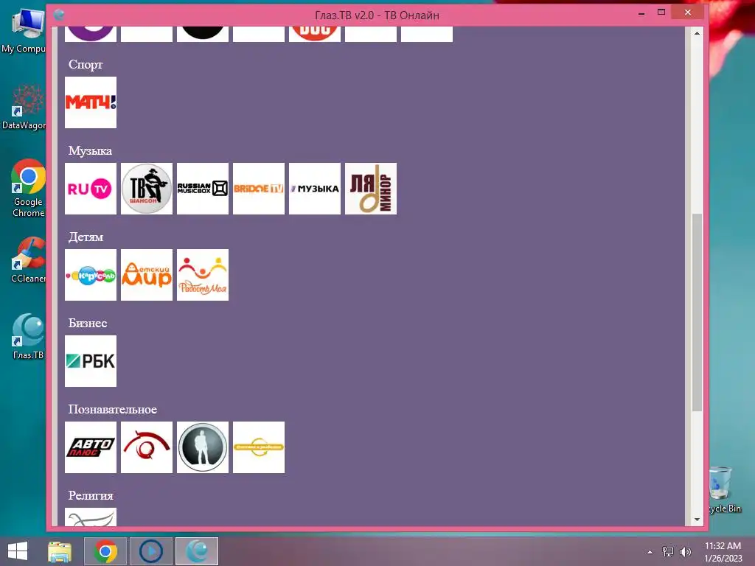Click the vertical scrollbar thumb
755x566 pixels.
pos(697,312)
